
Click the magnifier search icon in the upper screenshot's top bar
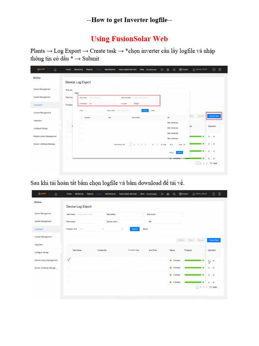tap(174, 70)
